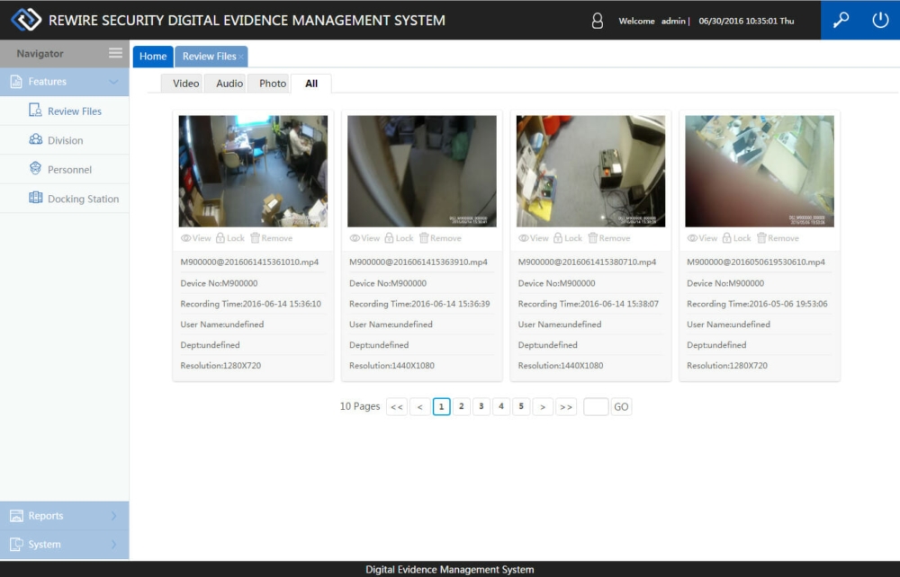Lock file M900000@2016061415363910.mp4
This screenshot has width=900, height=577.
point(399,238)
